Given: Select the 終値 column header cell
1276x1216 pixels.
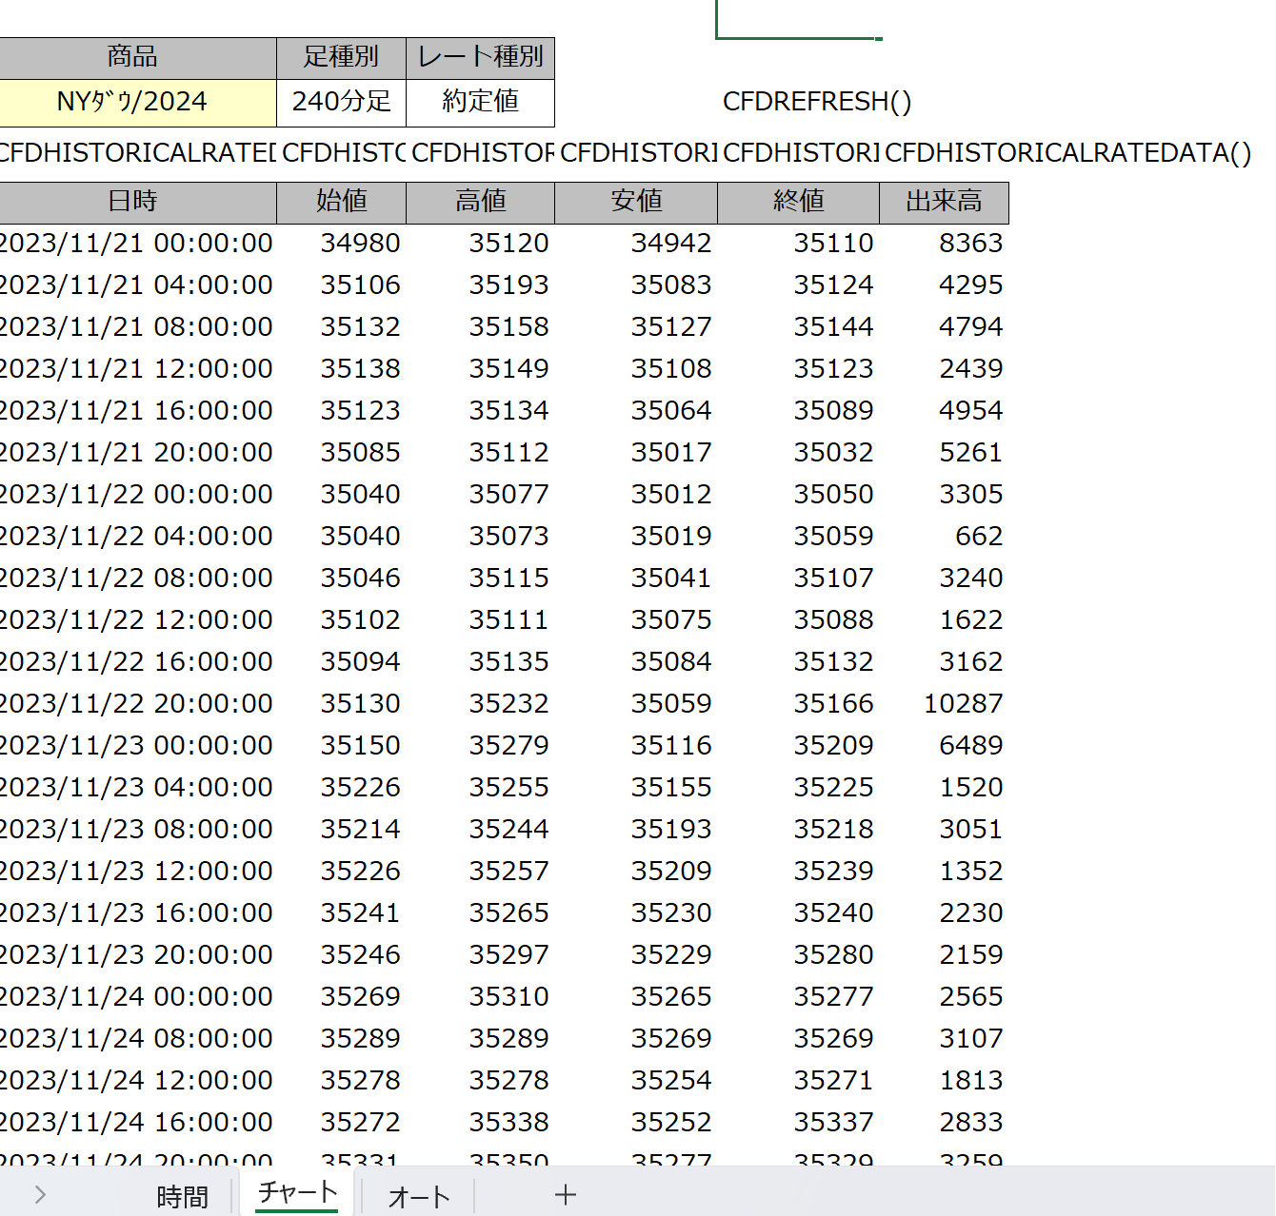Looking at the screenshot, I should (x=798, y=202).
